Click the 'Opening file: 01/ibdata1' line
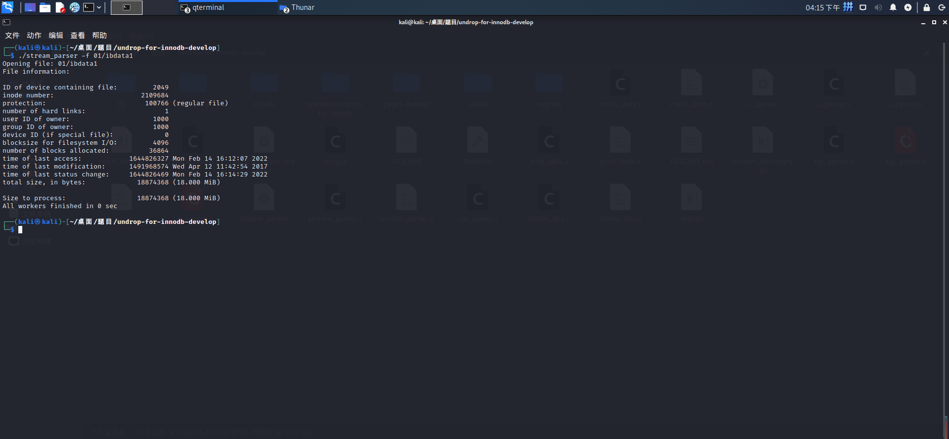 [50, 64]
